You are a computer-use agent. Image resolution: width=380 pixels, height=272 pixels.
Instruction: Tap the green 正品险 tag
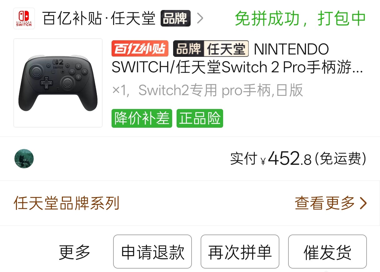click(x=200, y=118)
